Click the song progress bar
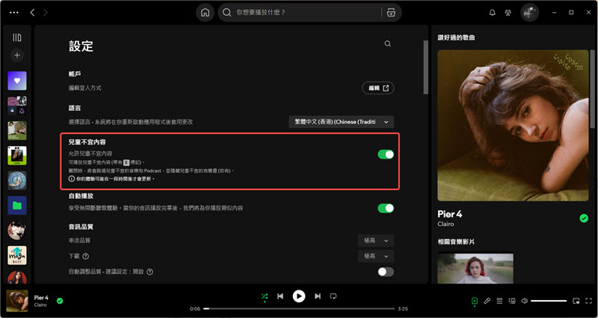This screenshot has height=318, width=598. [x=299, y=309]
